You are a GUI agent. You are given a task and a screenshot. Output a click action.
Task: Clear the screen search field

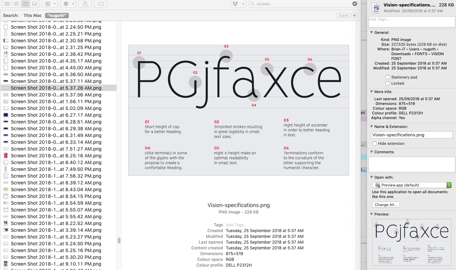pos(354,4)
